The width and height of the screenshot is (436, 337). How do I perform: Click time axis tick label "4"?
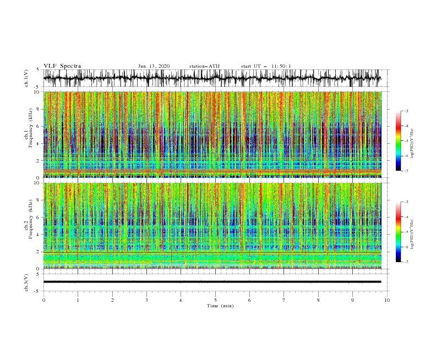(181, 300)
